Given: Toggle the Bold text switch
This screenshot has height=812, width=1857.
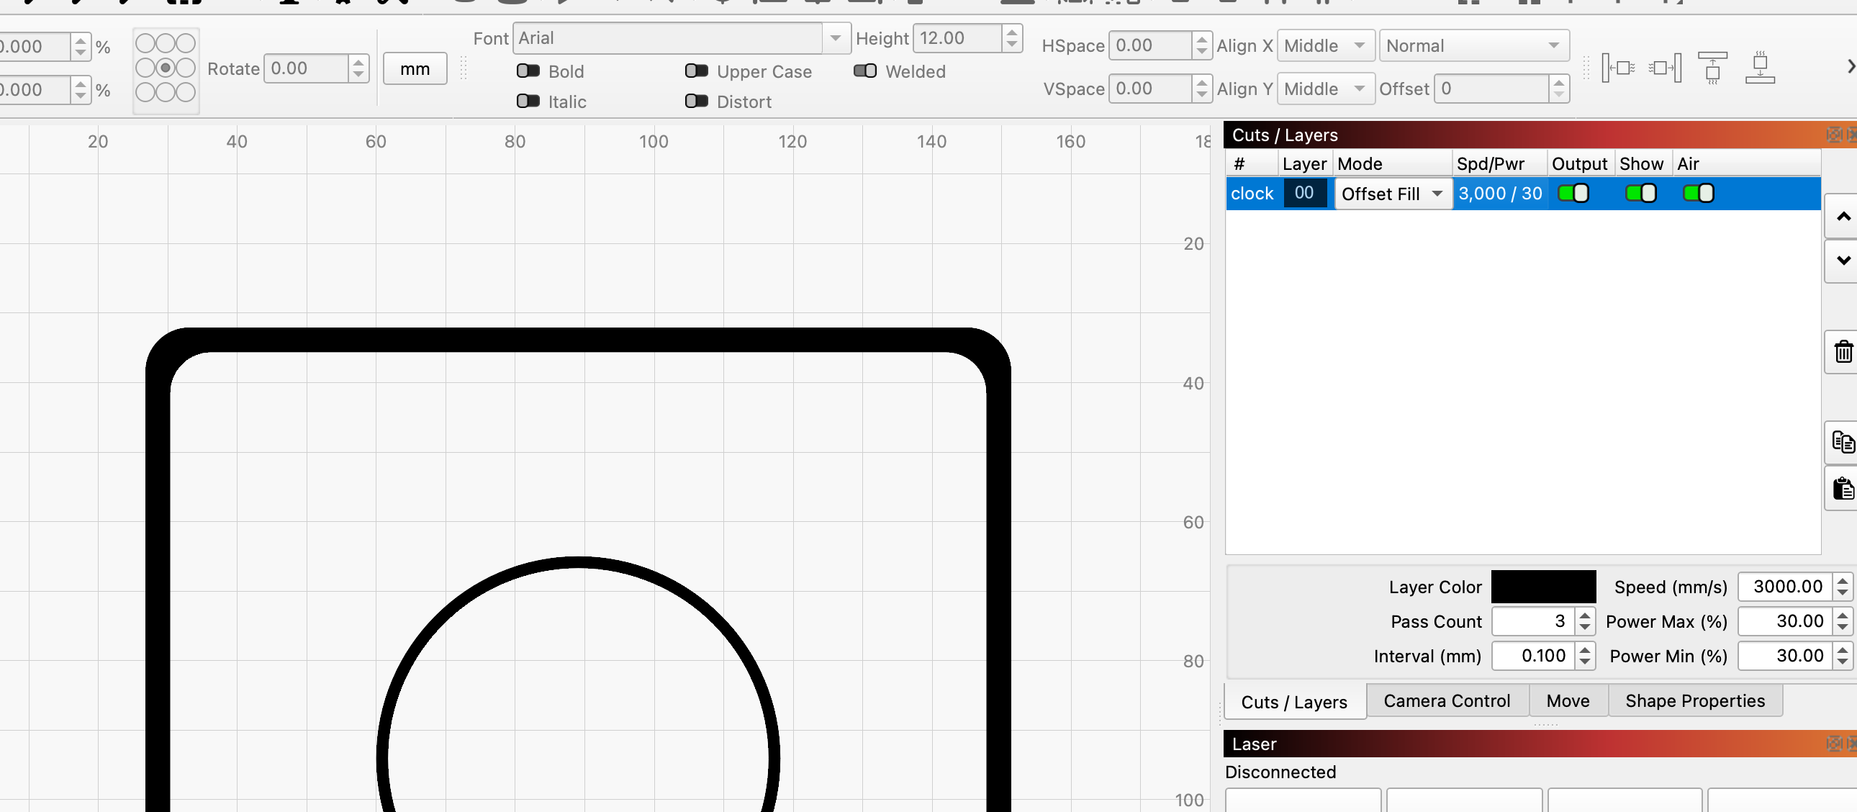Looking at the screenshot, I should click(528, 71).
